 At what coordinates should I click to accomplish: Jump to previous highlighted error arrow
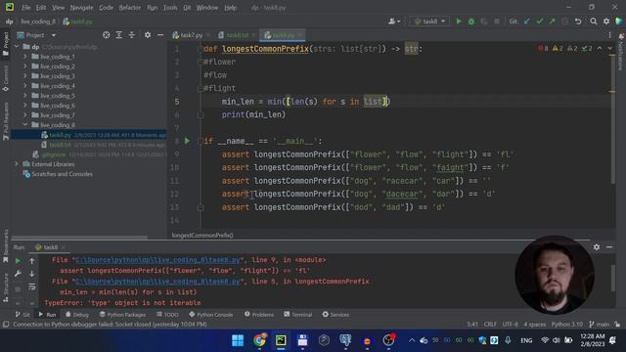coord(600,48)
